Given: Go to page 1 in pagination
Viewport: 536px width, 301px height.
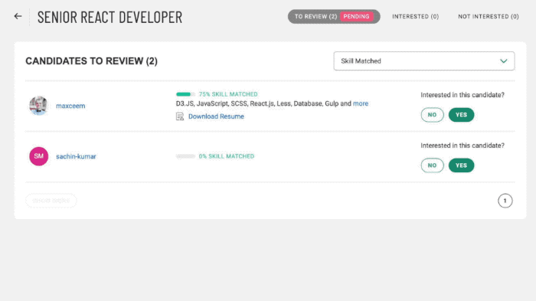Looking at the screenshot, I should tap(505, 201).
